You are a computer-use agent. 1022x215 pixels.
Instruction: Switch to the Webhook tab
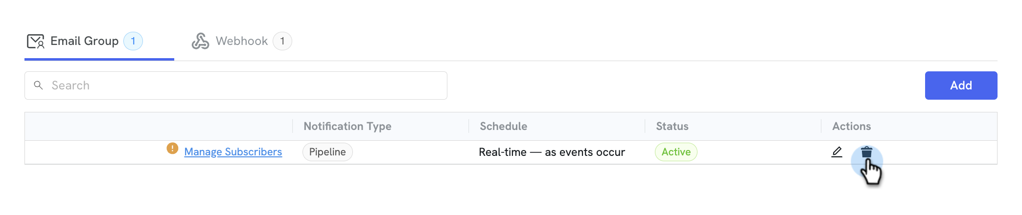pos(242,41)
